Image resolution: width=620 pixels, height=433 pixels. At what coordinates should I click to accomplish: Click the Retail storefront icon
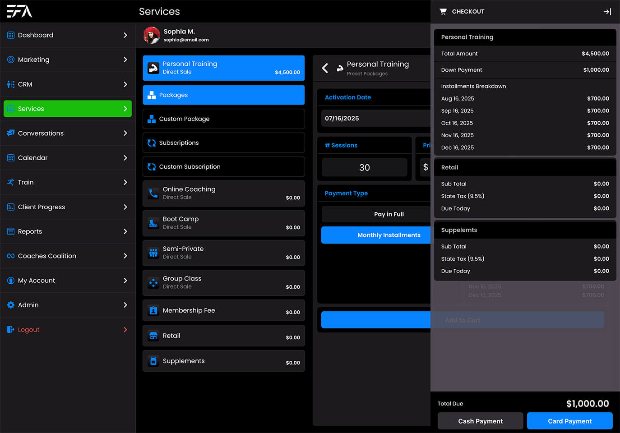153,336
